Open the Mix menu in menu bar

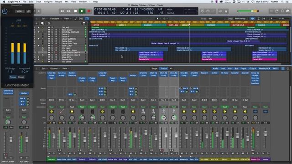pos(67,2)
